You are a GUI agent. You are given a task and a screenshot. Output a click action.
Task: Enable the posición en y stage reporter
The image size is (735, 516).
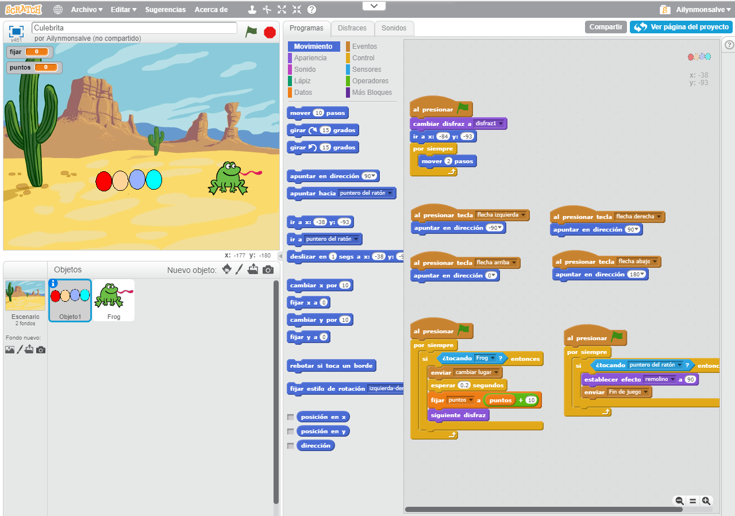point(291,431)
